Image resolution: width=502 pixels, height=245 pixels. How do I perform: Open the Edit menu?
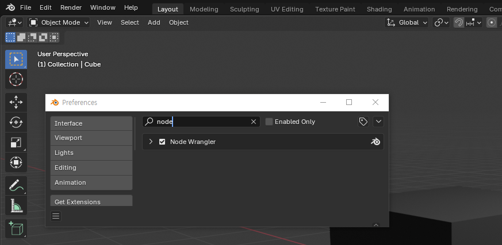(x=46, y=7)
